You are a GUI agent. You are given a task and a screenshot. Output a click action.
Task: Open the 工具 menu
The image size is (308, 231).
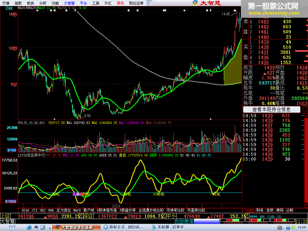(x=96, y=3)
